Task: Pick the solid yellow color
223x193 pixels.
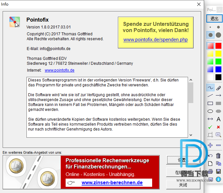Action: tap(218, 54)
